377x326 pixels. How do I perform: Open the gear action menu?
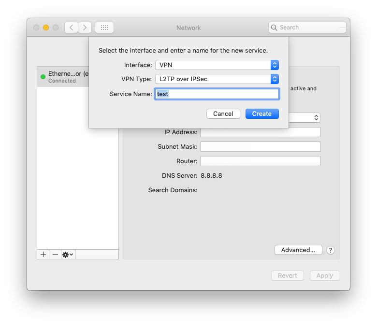pyautogui.click(x=68, y=254)
